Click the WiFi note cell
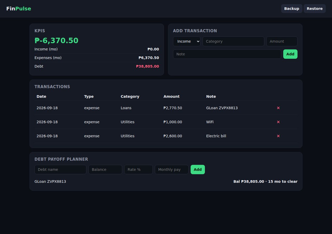The height and width of the screenshot is (234, 332). pyautogui.click(x=210, y=122)
